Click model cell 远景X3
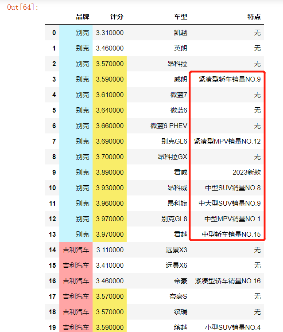Viewport: 283px width, 332px height. tap(177, 250)
